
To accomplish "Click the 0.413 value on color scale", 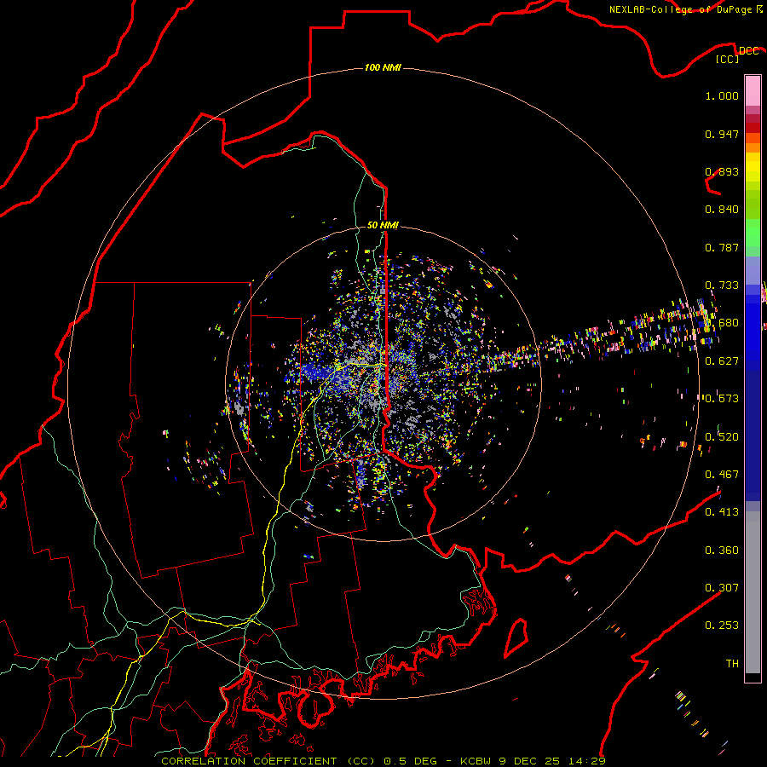I will tap(722, 512).
